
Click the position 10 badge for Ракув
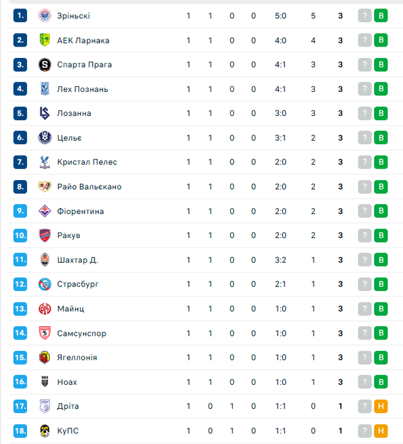tap(21, 235)
